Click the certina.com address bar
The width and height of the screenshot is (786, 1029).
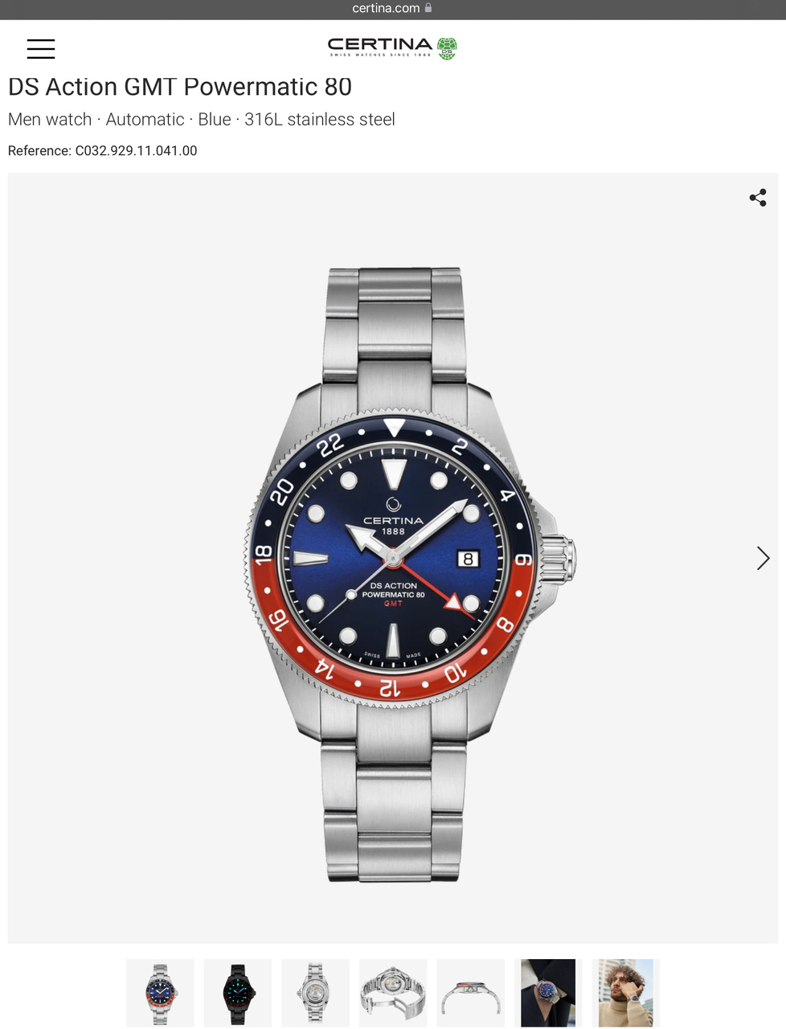click(393, 9)
